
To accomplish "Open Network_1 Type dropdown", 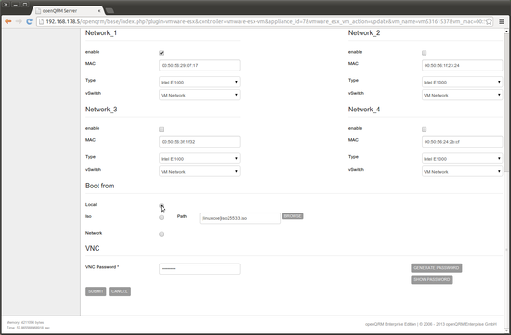I will [200, 82].
